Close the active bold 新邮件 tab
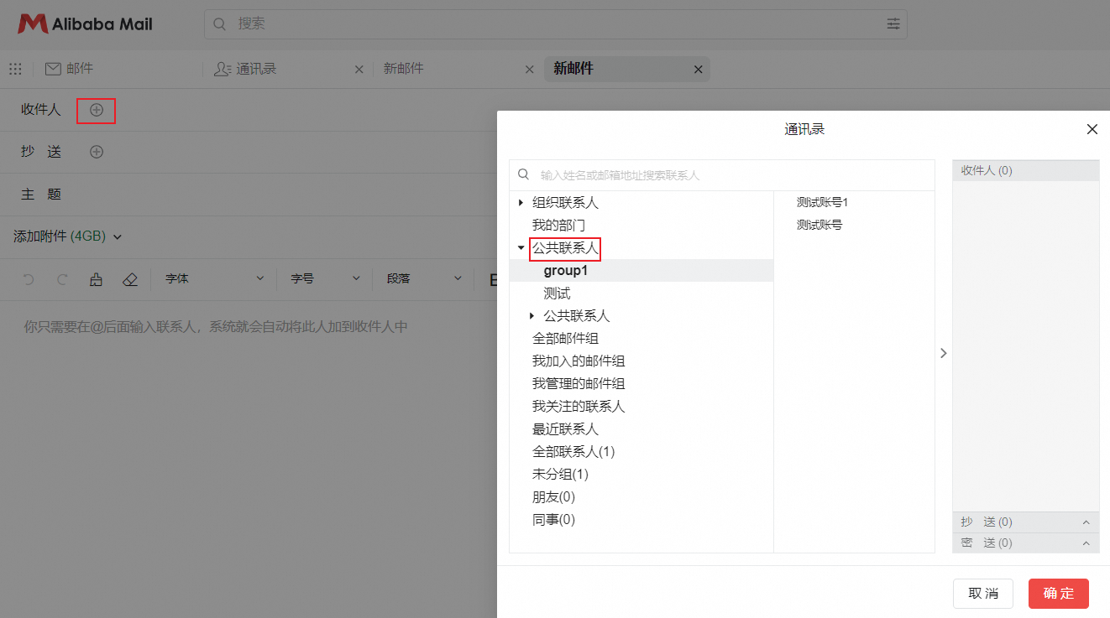Screen dimensions: 1110x618 (698, 70)
